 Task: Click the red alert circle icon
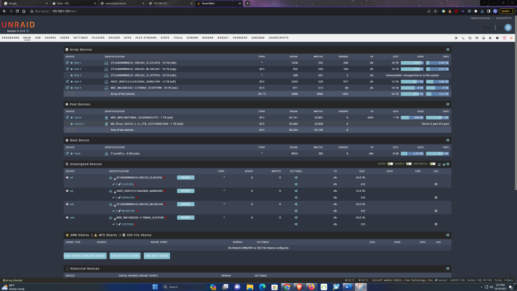point(504,38)
